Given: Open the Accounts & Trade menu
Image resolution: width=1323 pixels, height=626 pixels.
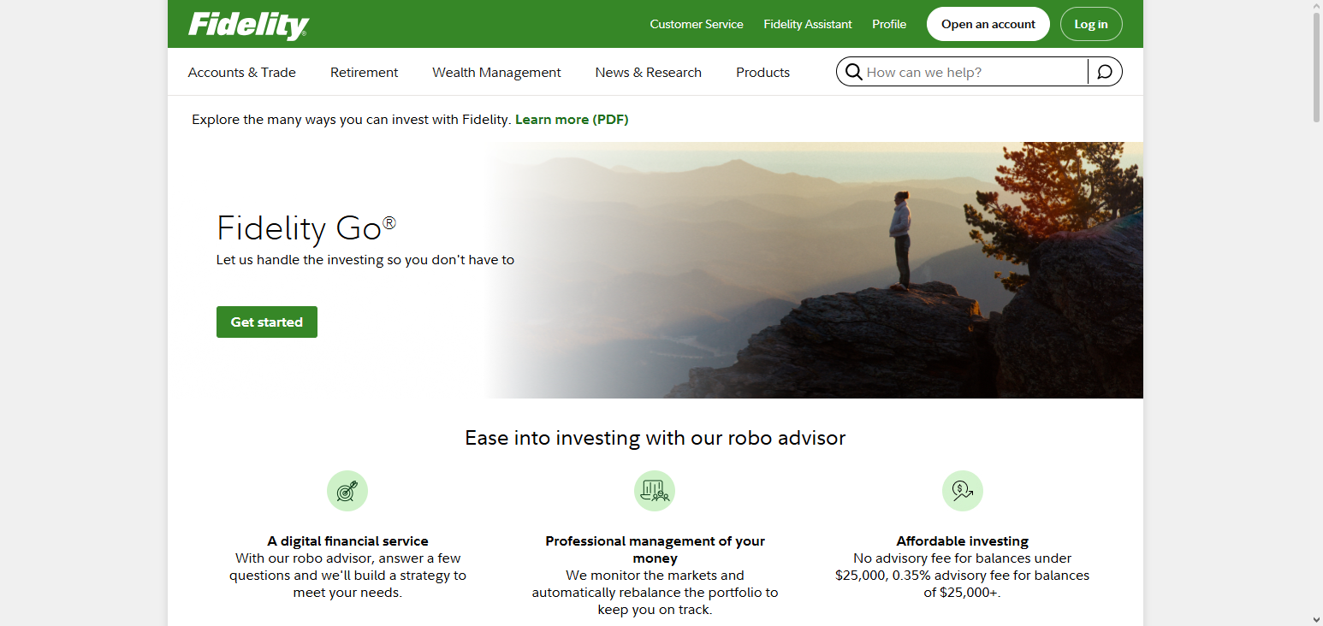Looking at the screenshot, I should 241,72.
